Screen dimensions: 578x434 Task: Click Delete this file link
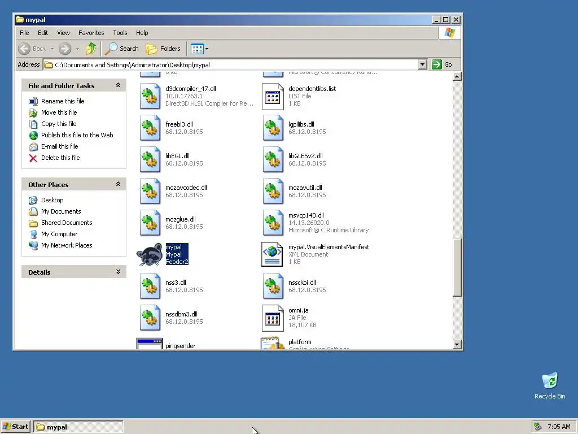tap(60, 158)
